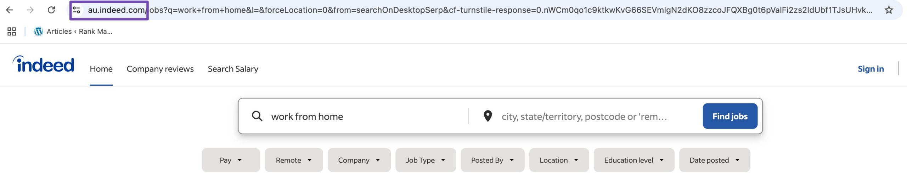Viewport: 907px width, 186px height.
Task: Click the Sign in link
Action: (x=871, y=69)
